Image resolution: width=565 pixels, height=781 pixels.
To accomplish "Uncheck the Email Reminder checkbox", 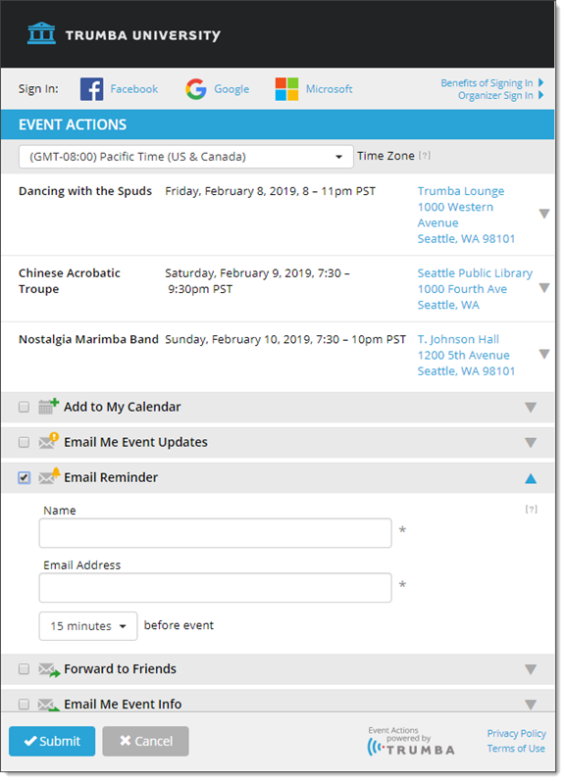I will [24, 477].
